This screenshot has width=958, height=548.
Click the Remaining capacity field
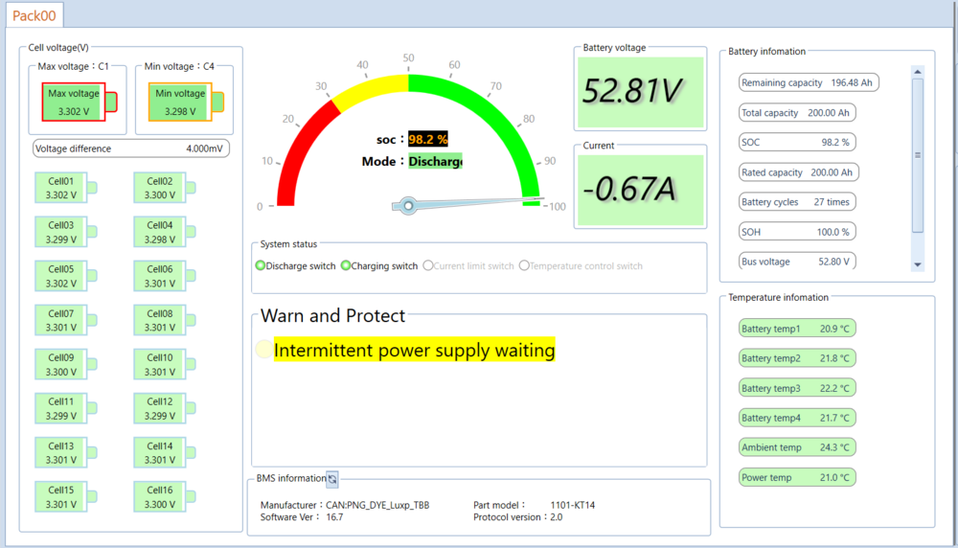(x=809, y=83)
